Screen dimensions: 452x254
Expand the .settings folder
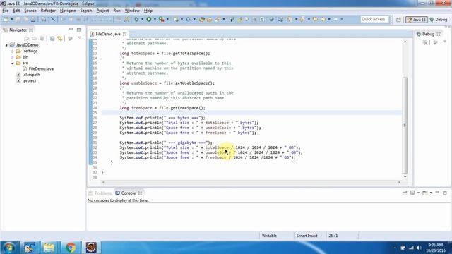(x=13, y=52)
